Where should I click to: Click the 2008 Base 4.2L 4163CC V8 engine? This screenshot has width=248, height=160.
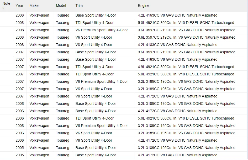[x=177, y=15]
